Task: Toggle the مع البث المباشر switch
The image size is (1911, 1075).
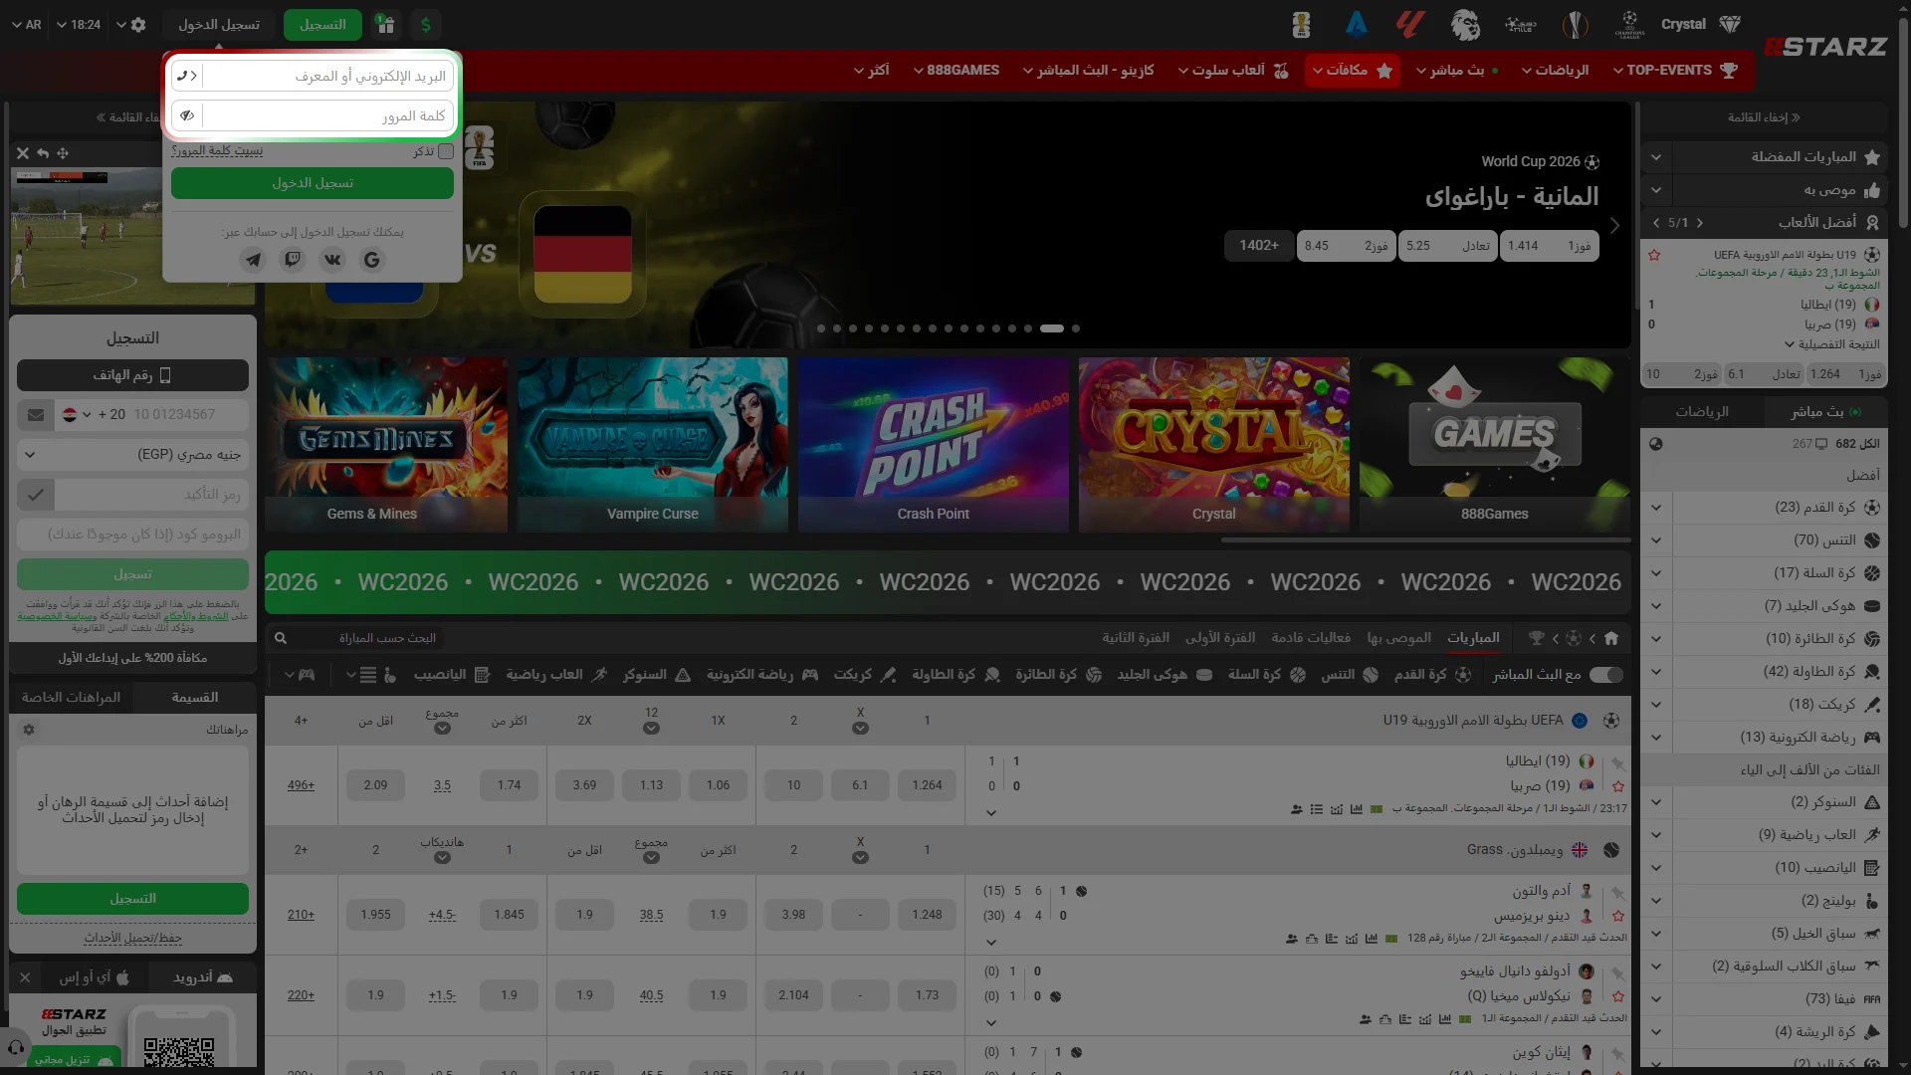Action: [1605, 675]
